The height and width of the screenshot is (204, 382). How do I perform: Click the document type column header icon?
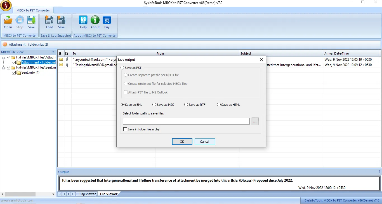[67, 53]
